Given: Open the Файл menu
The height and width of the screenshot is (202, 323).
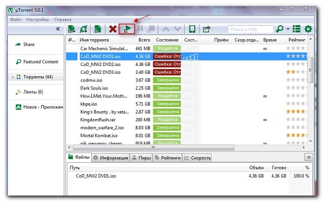Looking at the screenshot, I should 16,19.
